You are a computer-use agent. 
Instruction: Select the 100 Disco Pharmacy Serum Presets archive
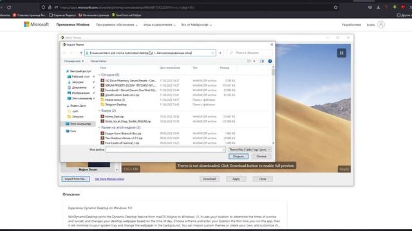click(x=129, y=81)
